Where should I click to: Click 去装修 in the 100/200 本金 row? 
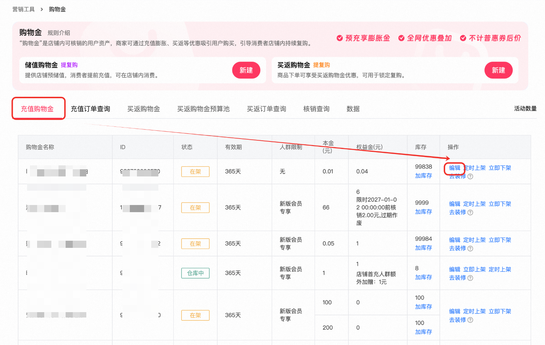coord(458,320)
